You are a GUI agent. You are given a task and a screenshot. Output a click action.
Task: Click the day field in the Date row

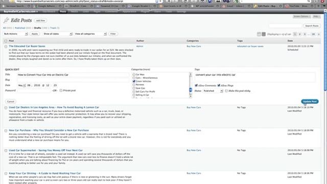click(x=29, y=85)
